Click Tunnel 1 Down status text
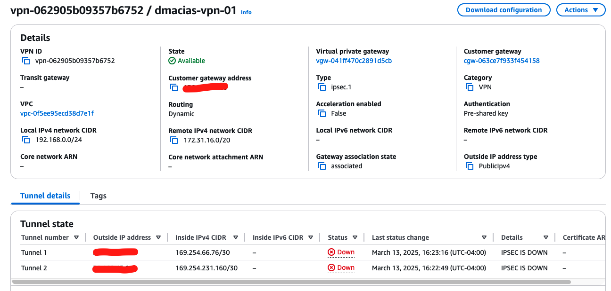Viewport: 611px width, 291px height. (346, 252)
